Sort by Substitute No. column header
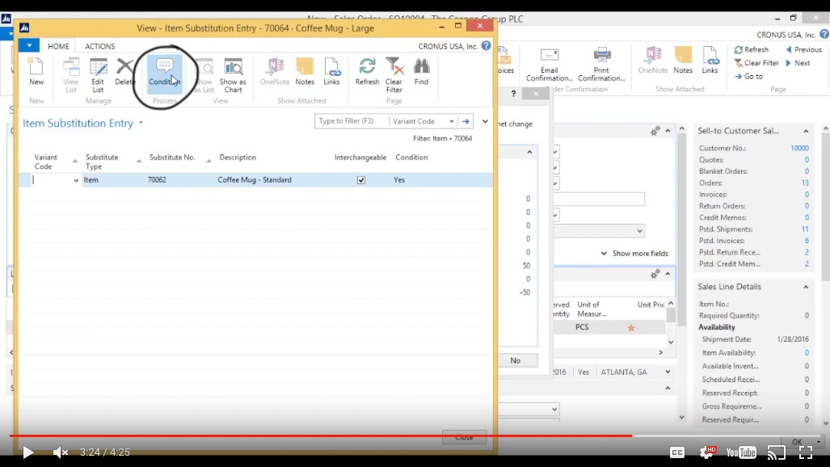The image size is (830, 467). click(172, 158)
